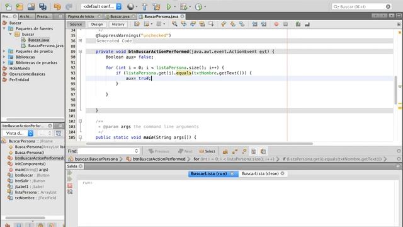Expand the Generated Code fold
Viewport: 403px width, 227px height.
click(x=80, y=40)
